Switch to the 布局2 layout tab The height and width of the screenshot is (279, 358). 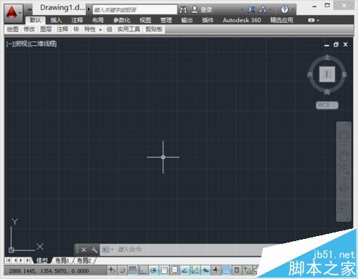(84, 260)
